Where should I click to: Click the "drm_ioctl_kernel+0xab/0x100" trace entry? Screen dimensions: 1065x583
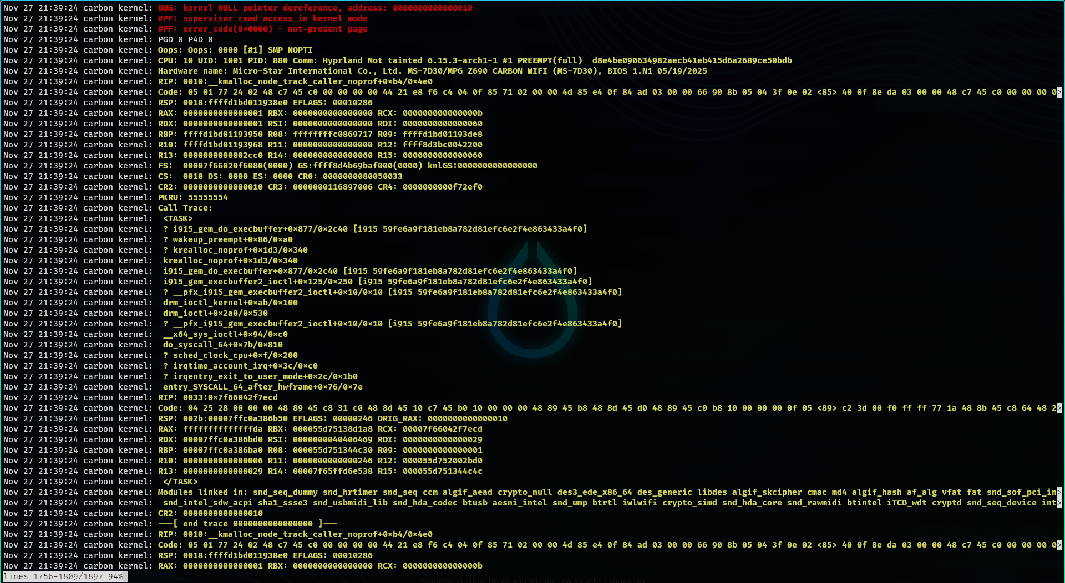(230, 303)
